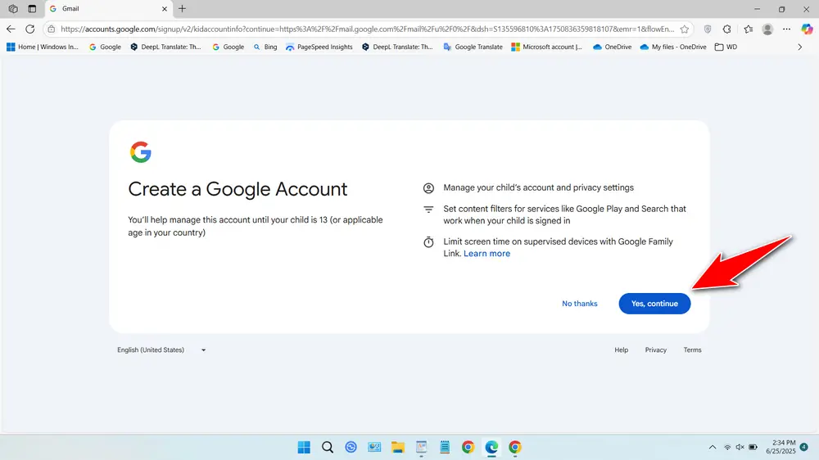Image resolution: width=819 pixels, height=460 pixels.
Task: Open Settings and more ellipsis menu
Action: 786,29
